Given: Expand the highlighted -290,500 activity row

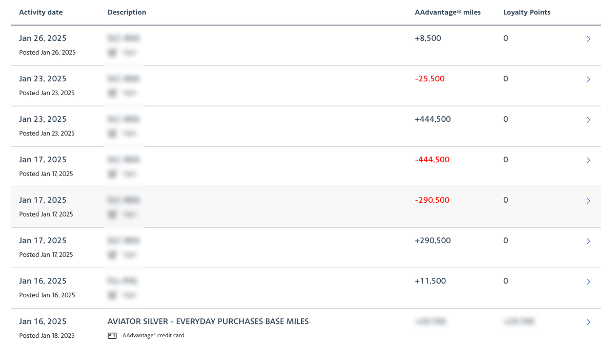Looking at the screenshot, I should pos(588,201).
